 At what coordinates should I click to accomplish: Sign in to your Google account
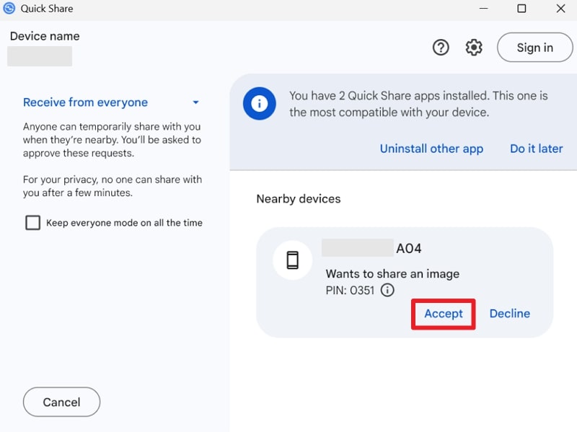(x=534, y=47)
